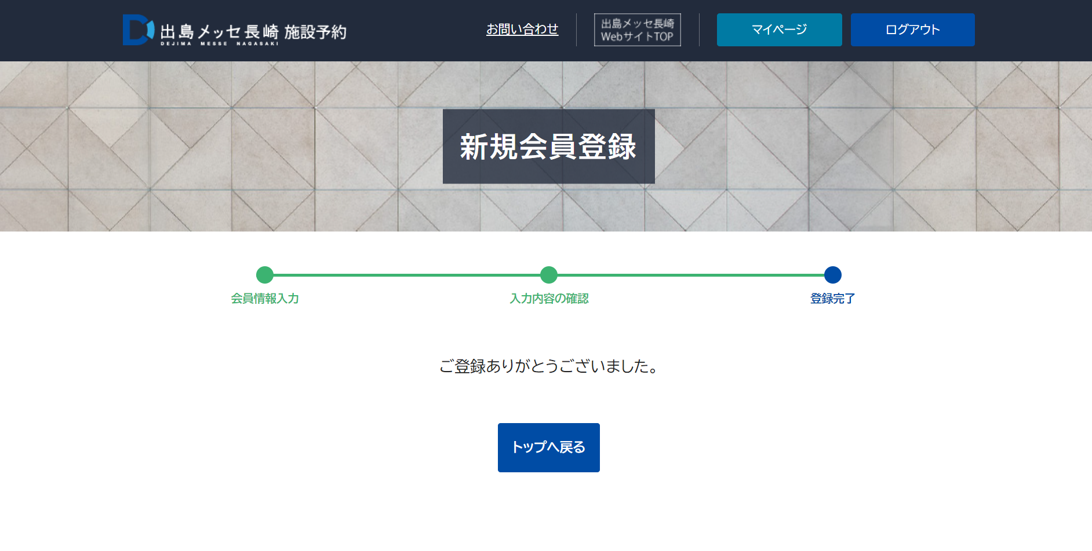The height and width of the screenshot is (551, 1092).
Task: Select the blue 登録完了 step circle
Action: pos(832,275)
